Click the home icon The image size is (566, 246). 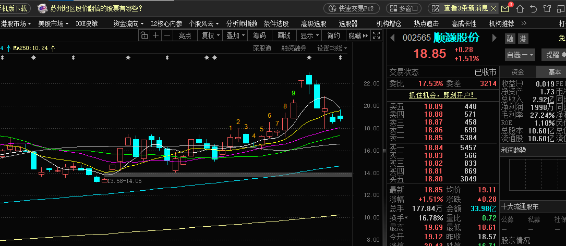point(520,9)
